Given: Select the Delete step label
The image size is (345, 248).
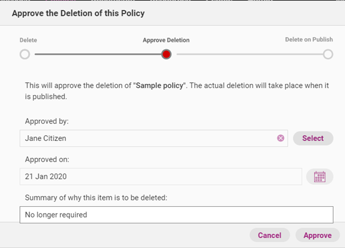Looking at the screenshot, I should [28, 40].
